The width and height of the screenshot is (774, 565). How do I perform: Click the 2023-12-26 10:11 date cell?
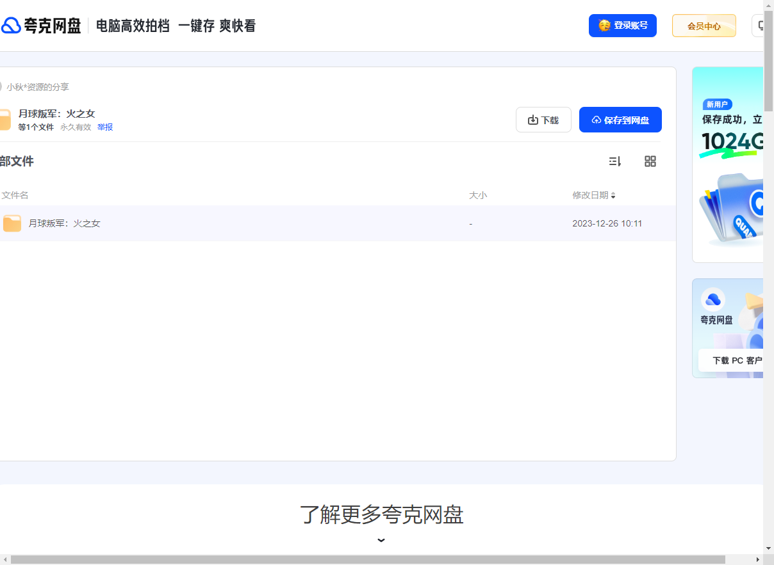pos(607,223)
